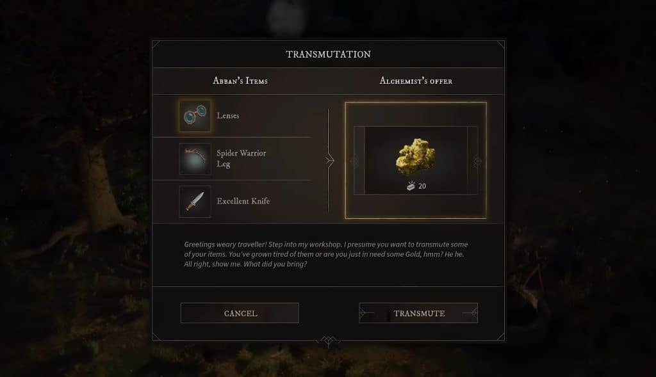Image resolution: width=656 pixels, height=377 pixels.
Task: Confirm with the Transmute button
Action: 418,313
